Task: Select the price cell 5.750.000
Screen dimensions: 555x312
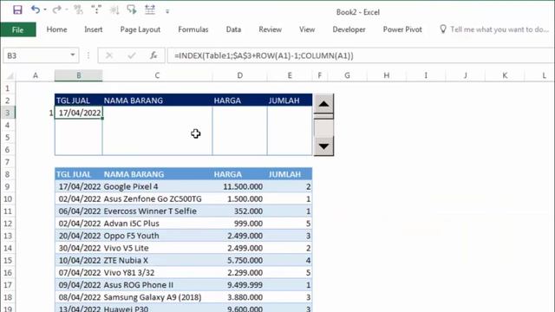Action: [x=239, y=260]
